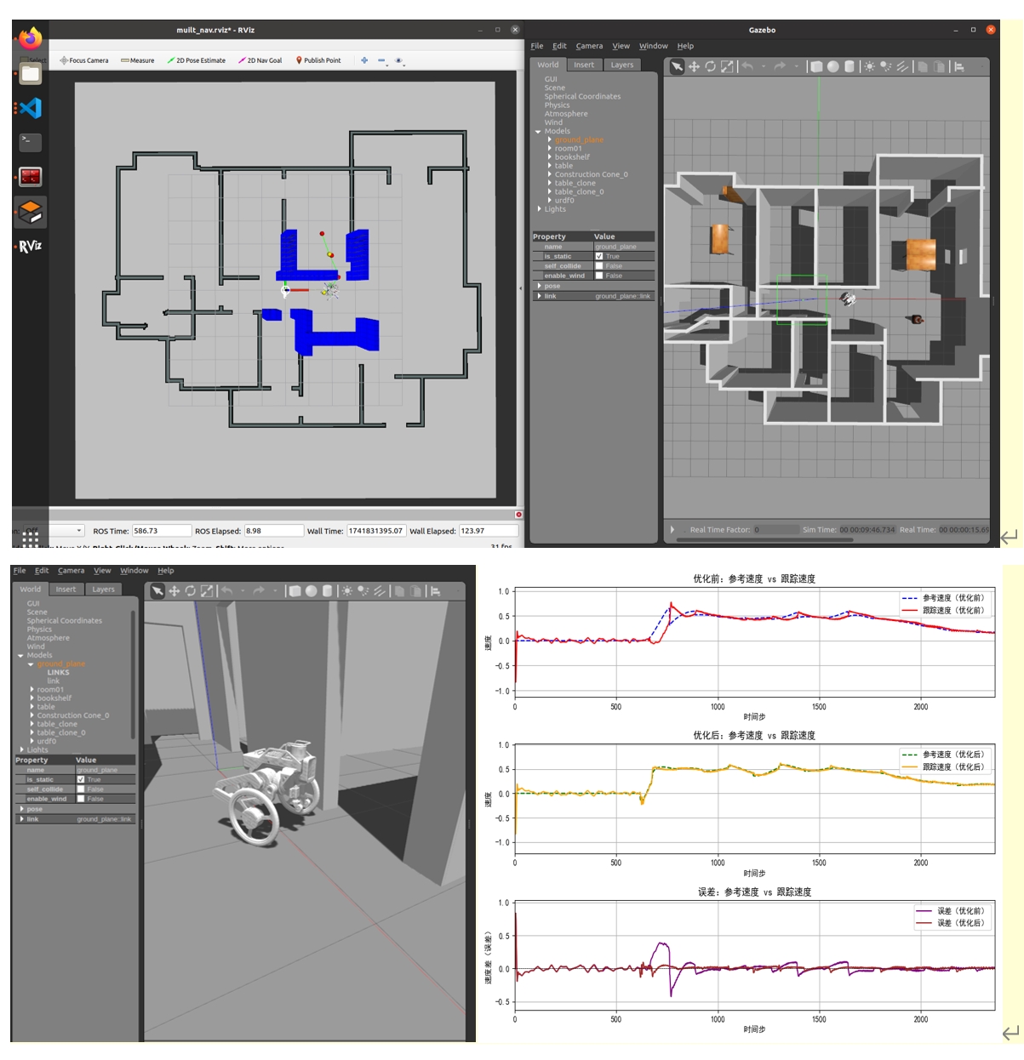Check enable_wind in the lower Gazebo window
Viewport: 1024px width, 1060px height.
81,799
